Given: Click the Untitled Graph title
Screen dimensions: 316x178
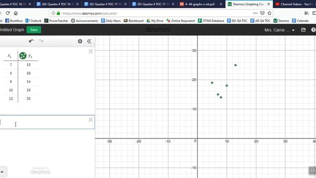Looking at the screenshot, I should [12, 30].
